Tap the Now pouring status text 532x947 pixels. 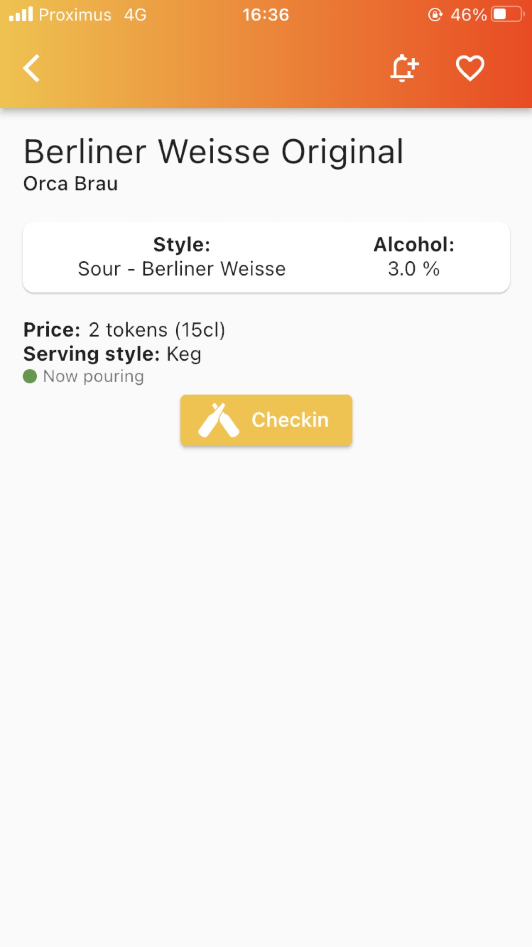[x=93, y=376]
